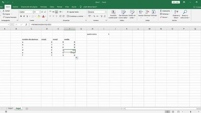Open the font size 11 dropdown
201x113 pixels.
39,12
